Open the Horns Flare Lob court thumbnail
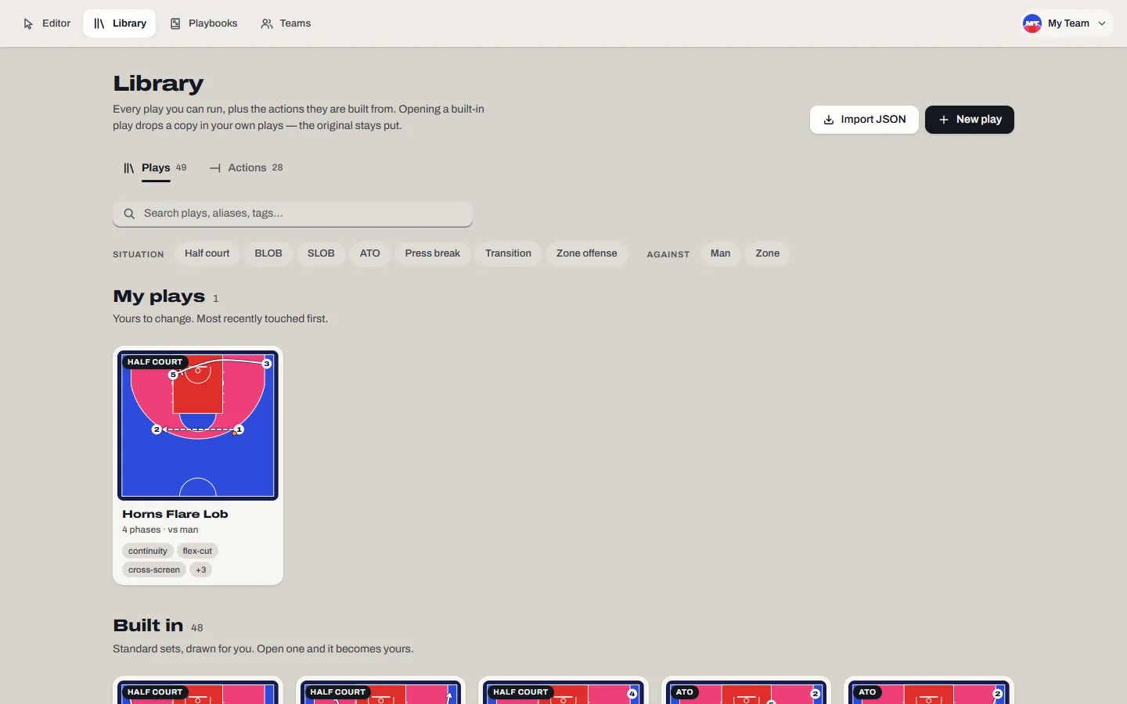 (x=198, y=425)
